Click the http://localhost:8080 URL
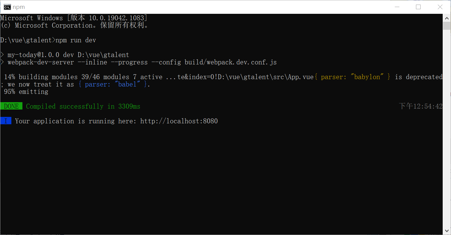 [179, 121]
